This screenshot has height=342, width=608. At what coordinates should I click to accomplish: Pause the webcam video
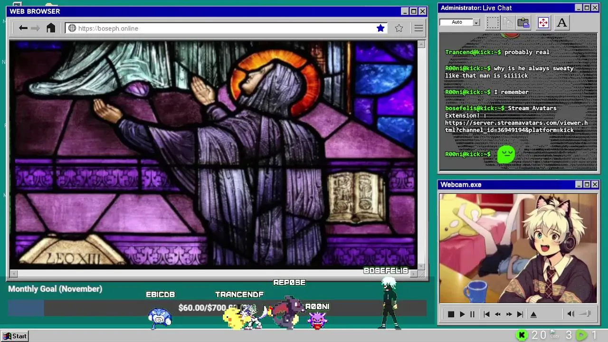coord(472,314)
